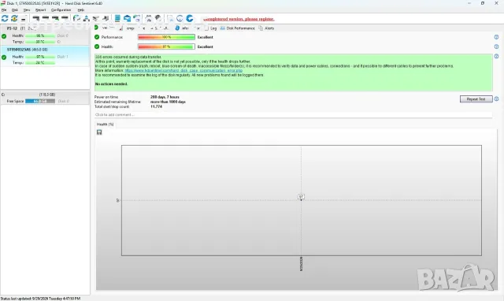Click the No actions needed. text
Screen dimensions: 504x301
111,84
